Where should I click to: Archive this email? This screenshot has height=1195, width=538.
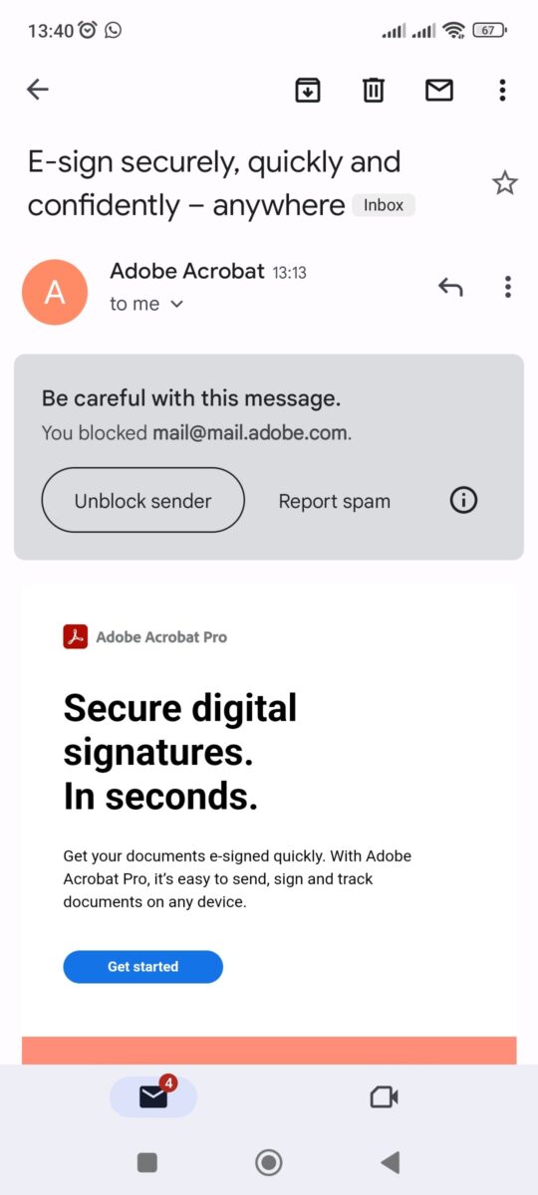click(308, 90)
